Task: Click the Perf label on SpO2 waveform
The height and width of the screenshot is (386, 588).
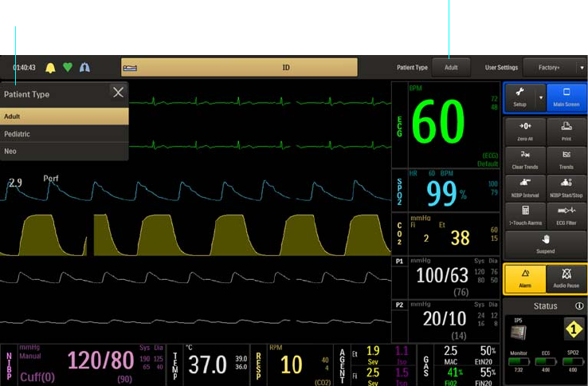Action: 51,178
